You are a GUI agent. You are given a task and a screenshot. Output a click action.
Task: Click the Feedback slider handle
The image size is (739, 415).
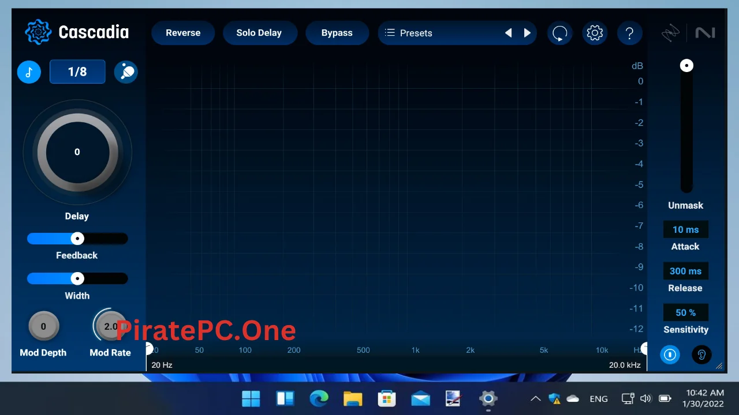pyautogui.click(x=77, y=239)
